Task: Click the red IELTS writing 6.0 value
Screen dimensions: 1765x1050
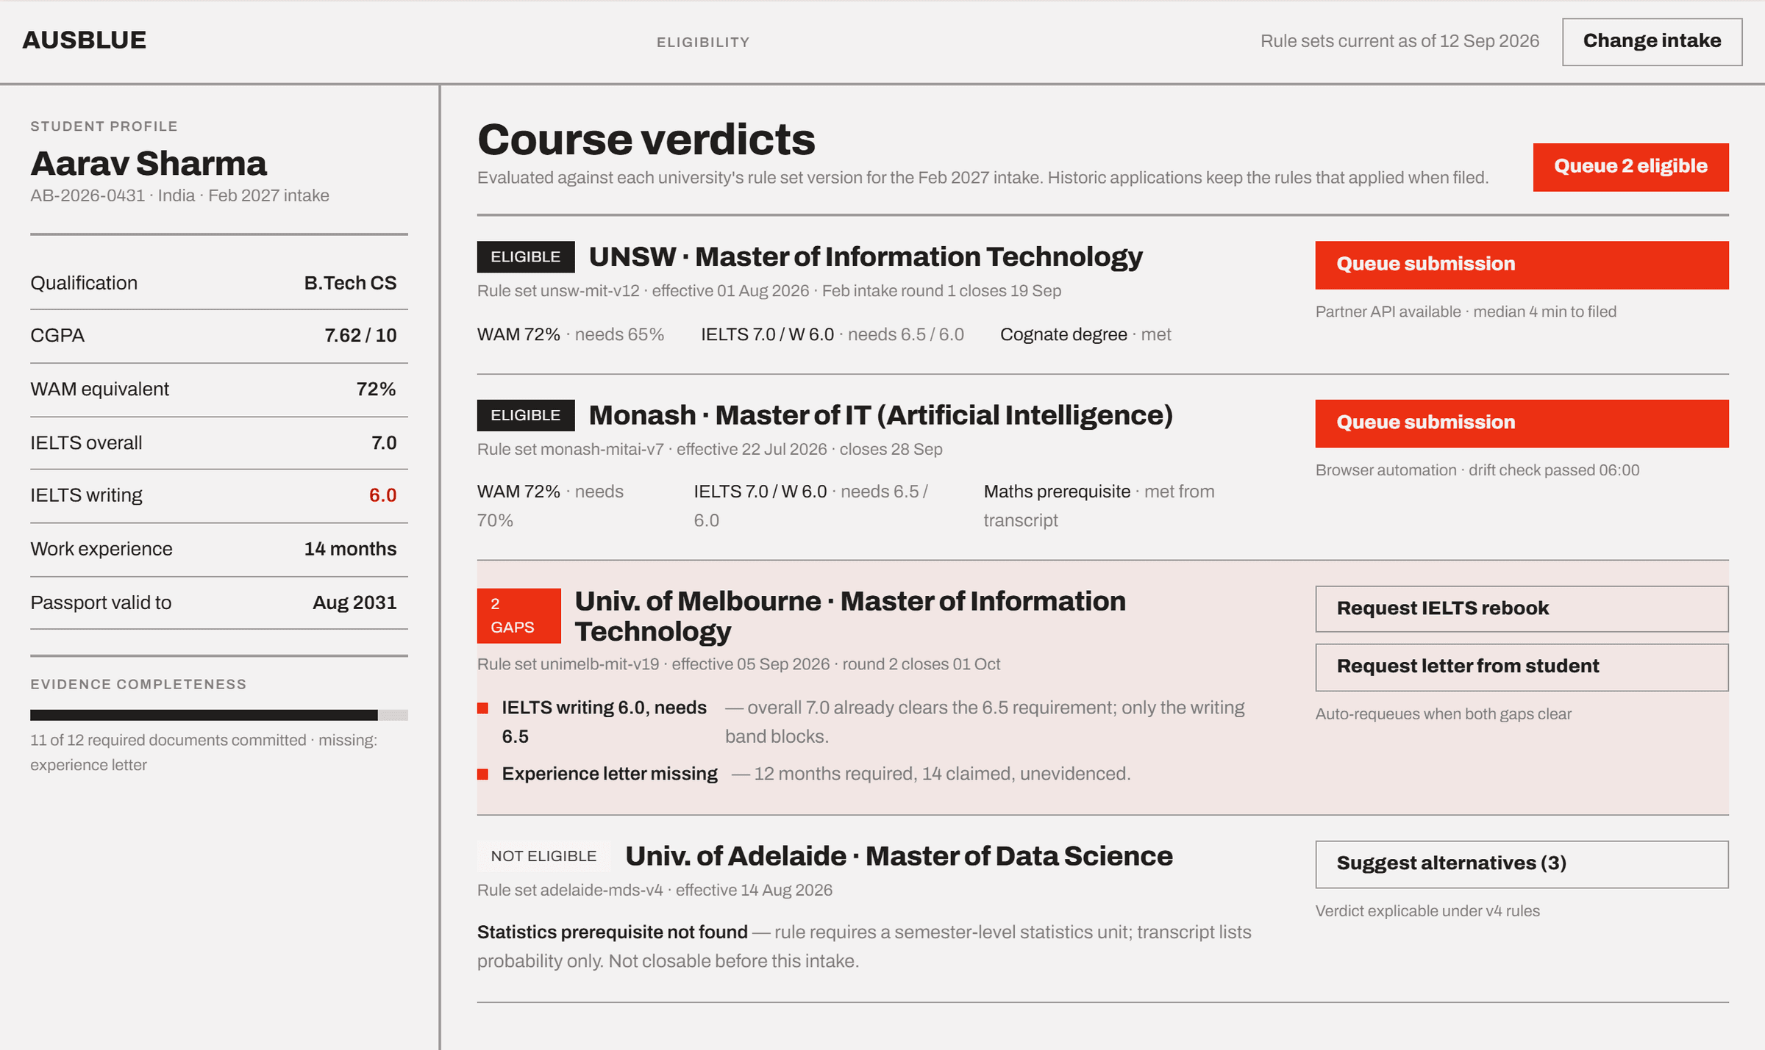Action: tap(382, 495)
